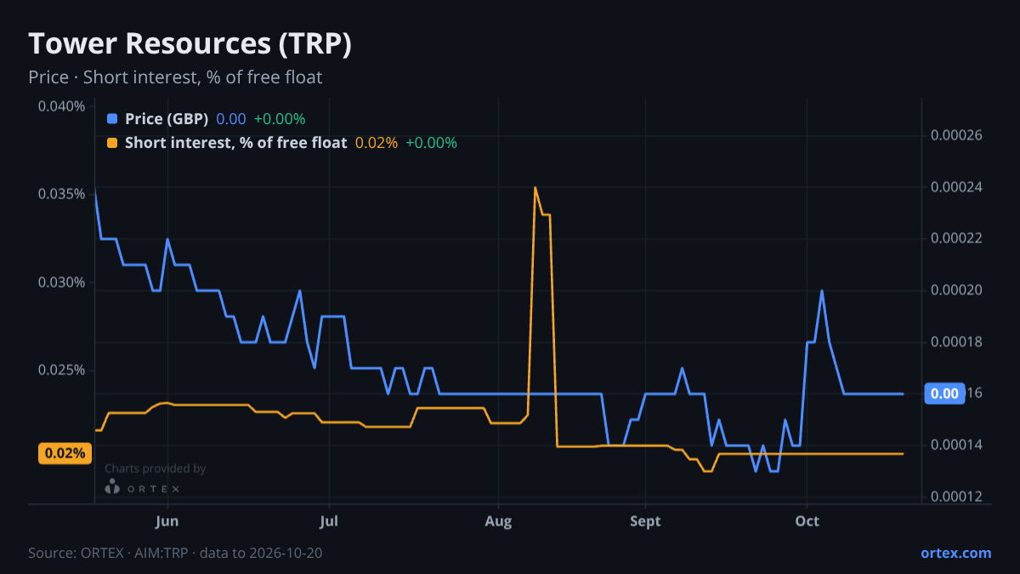The image size is (1020, 574).
Task: Click the 0.00022 right axis label
Action: tap(956, 238)
